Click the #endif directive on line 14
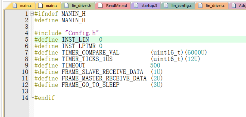Screen dimensions: 246x117 pyautogui.click(x=45, y=98)
